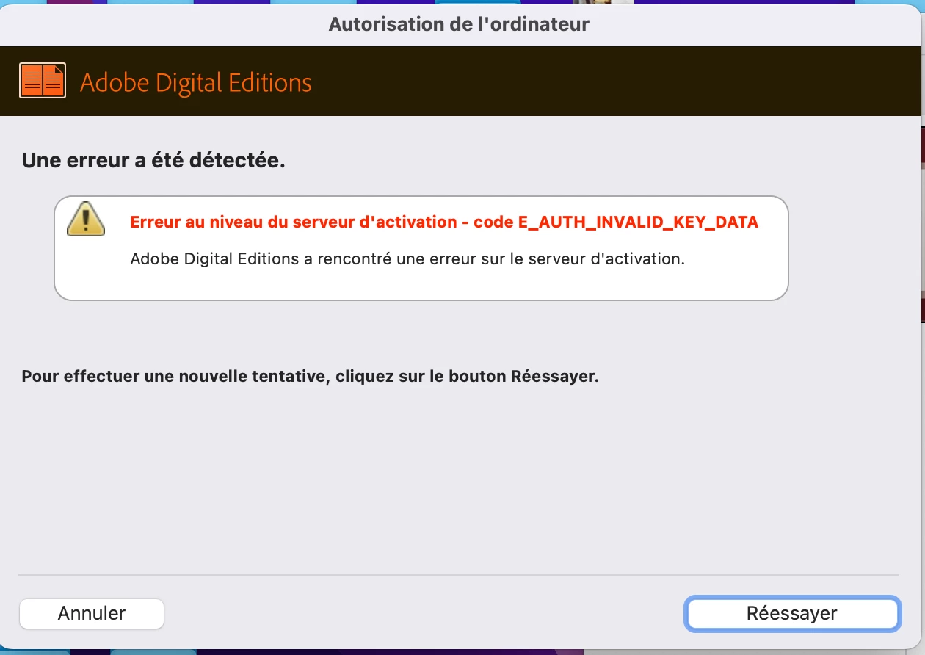Click the 'Adobe Digital Editions' header title
925x655 pixels.
click(196, 82)
